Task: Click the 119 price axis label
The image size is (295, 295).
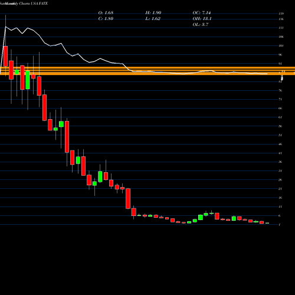Action: click(281, 14)
